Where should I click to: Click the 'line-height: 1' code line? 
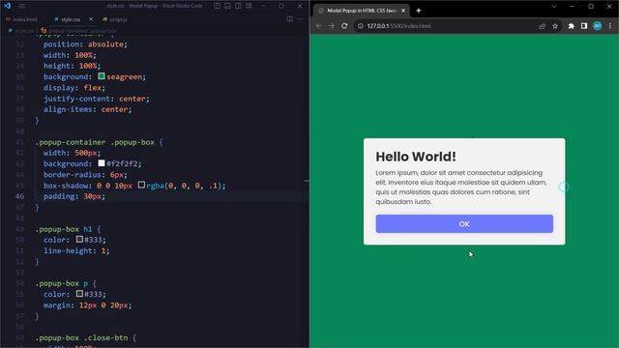(76, 250)
